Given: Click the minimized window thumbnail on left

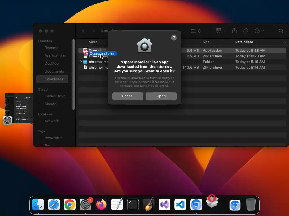Looking at the screenshot, I should 19,108.
